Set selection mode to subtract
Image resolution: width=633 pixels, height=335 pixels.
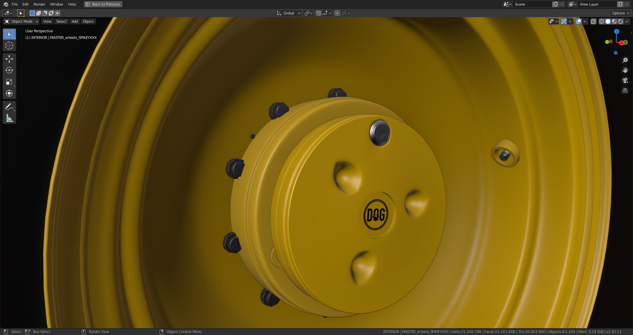point(45,13)
